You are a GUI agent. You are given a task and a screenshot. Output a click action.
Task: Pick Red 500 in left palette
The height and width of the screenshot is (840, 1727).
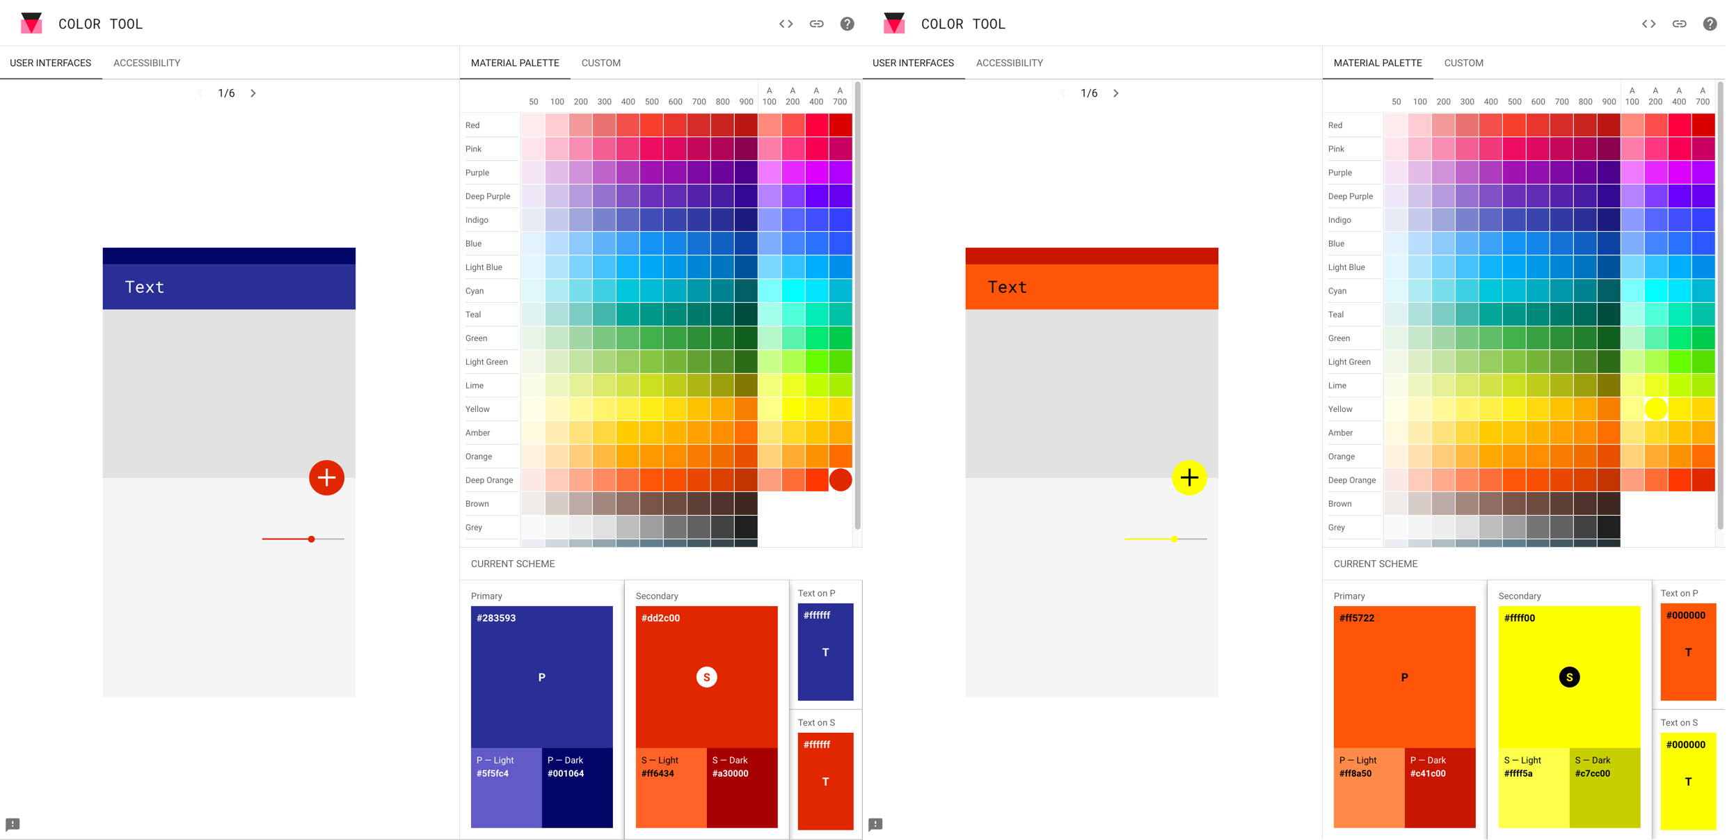pyautogui.click(x=652, y=125)
